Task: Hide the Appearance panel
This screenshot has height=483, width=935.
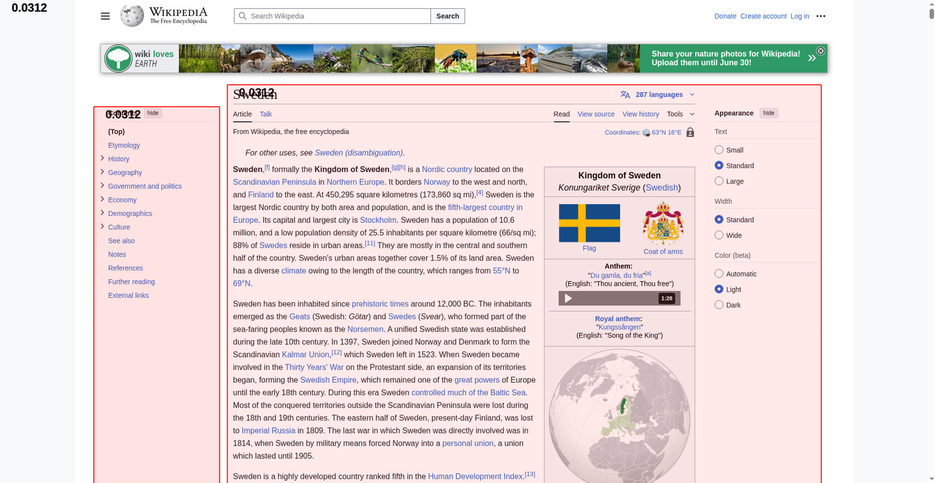Action: click(769, 113)
